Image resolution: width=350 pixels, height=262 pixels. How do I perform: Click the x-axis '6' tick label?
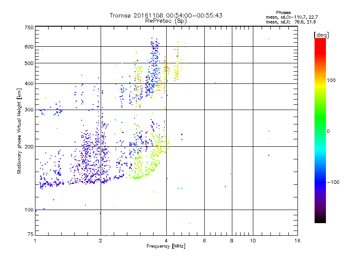(x=204, y=241)
